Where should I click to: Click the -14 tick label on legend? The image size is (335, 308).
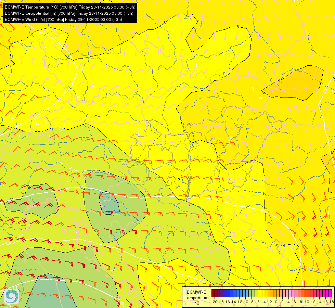click(x=233, y=302)
